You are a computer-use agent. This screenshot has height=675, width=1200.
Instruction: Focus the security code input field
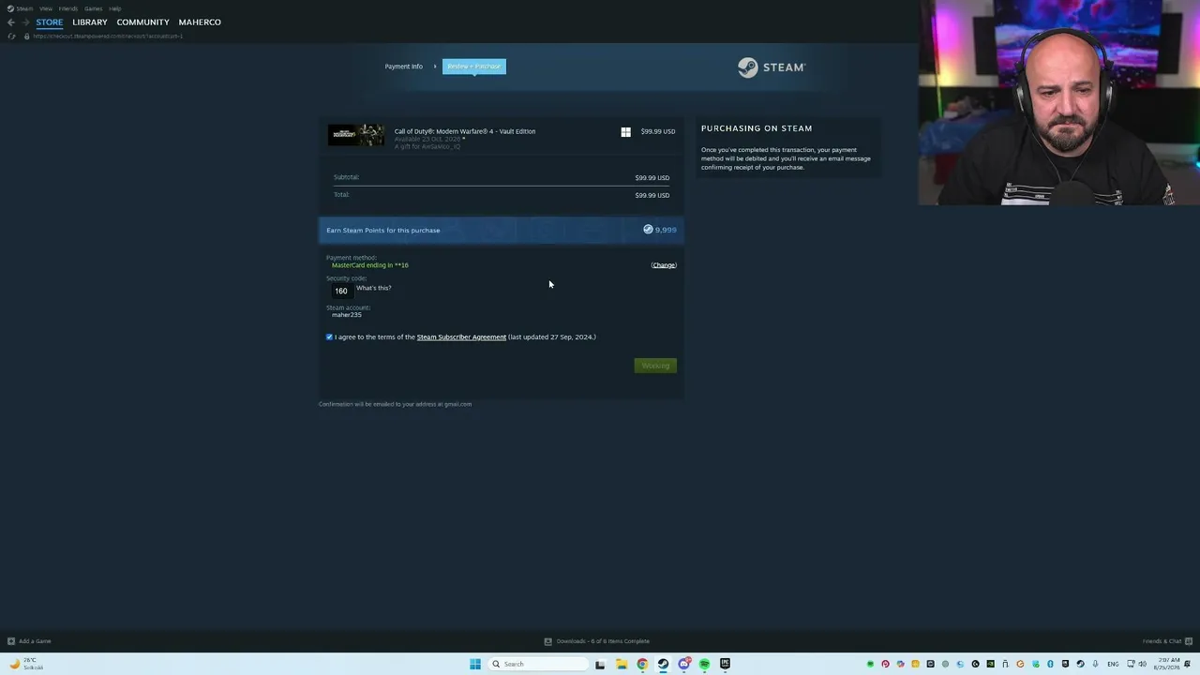click(341, 291)
